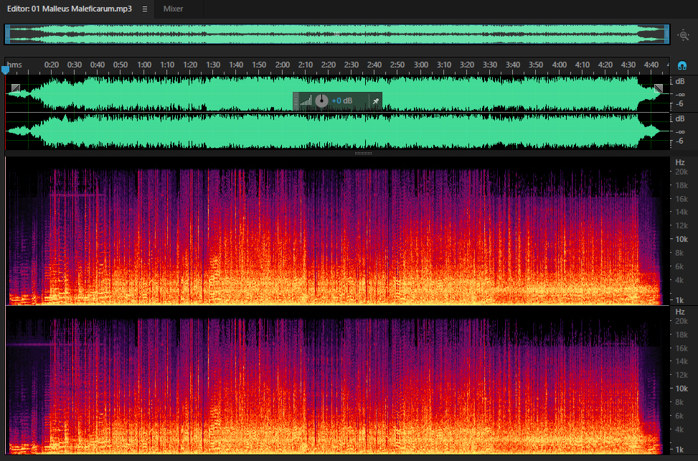Pin the HUD with the pushpin icon
Viewport: 698px width, 461px height.
(375, 101)
